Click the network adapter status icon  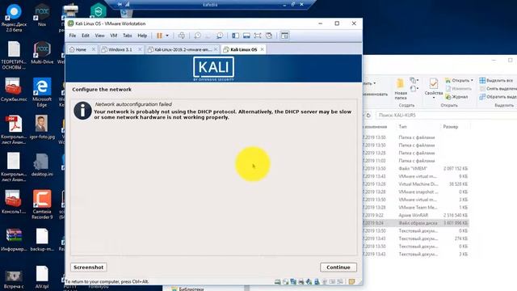(293, 282)
